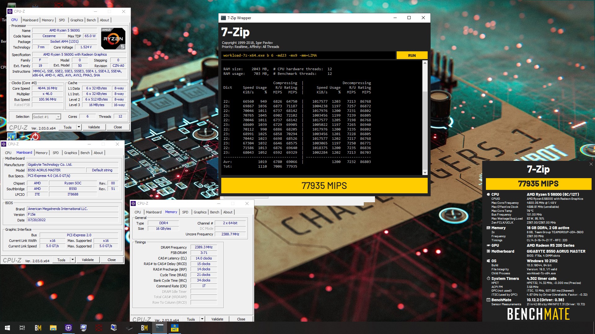Click the CPU-Z title icon in the Mainboard window
Viewport: 595px width, 334px height.
point(4,144)
